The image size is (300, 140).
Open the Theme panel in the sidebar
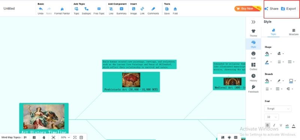(253, 33)
